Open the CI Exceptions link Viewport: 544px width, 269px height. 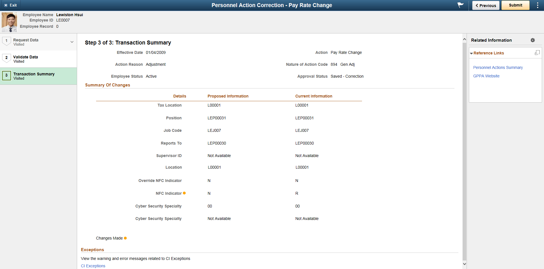(x=93, y=266)
